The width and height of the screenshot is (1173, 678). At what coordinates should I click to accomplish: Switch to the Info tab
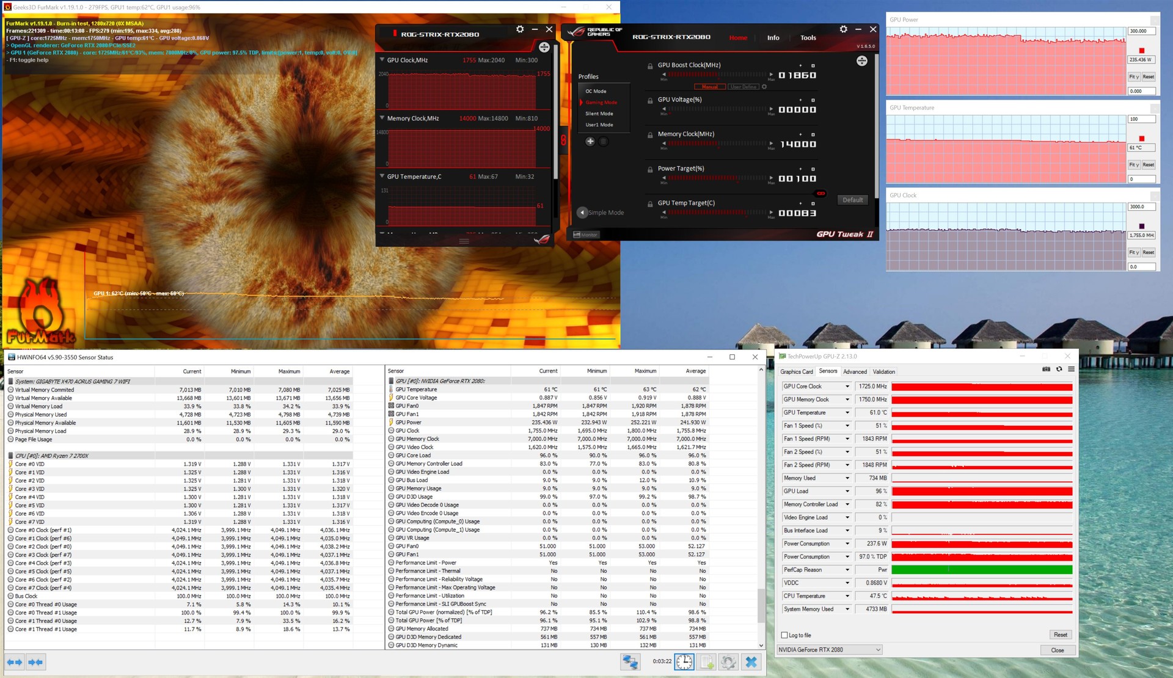pos(773,38)
